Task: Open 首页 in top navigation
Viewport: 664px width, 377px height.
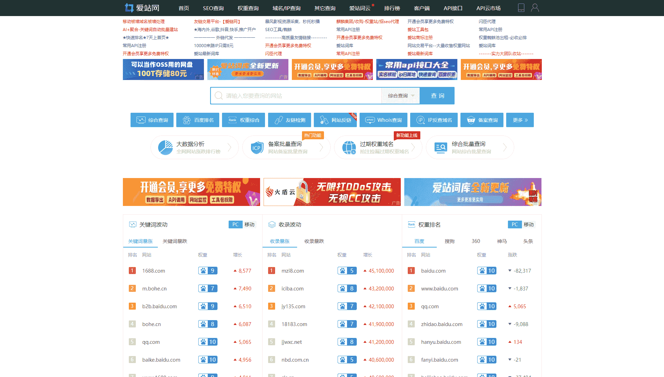Action: pyautogui.click(x=184, y=8)
